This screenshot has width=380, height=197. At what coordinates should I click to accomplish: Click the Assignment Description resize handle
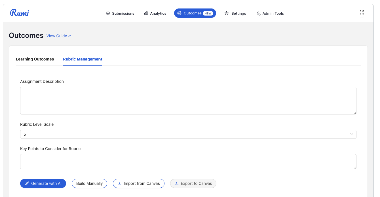click(x=354, y=112)
